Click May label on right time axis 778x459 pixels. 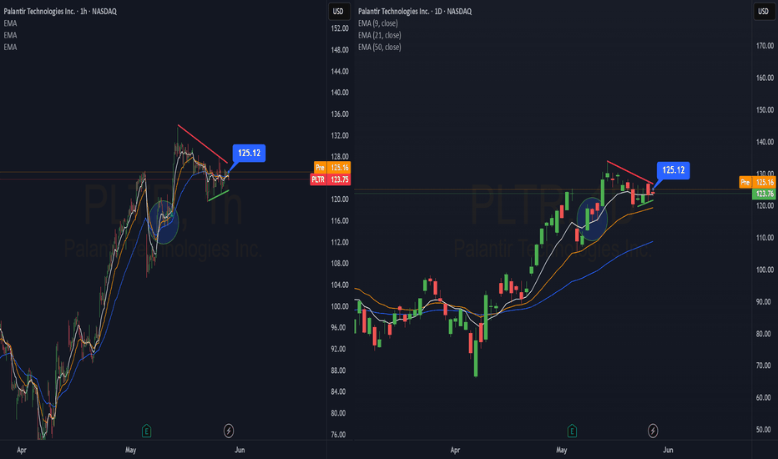pyautogui.click(x=562, y=450)
